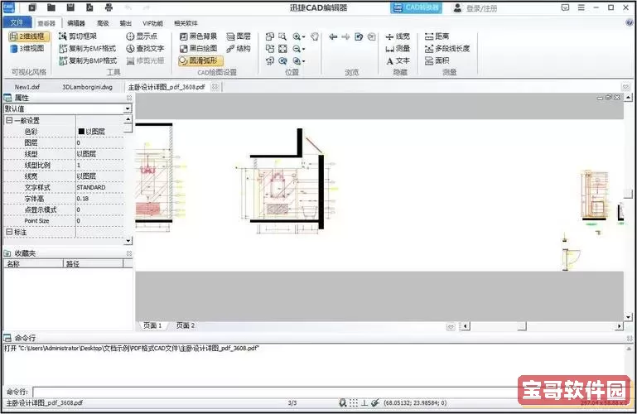Click the CAD转换器 converter button
The height and width of the screenshot is (414, 637).
click(417, 7)
